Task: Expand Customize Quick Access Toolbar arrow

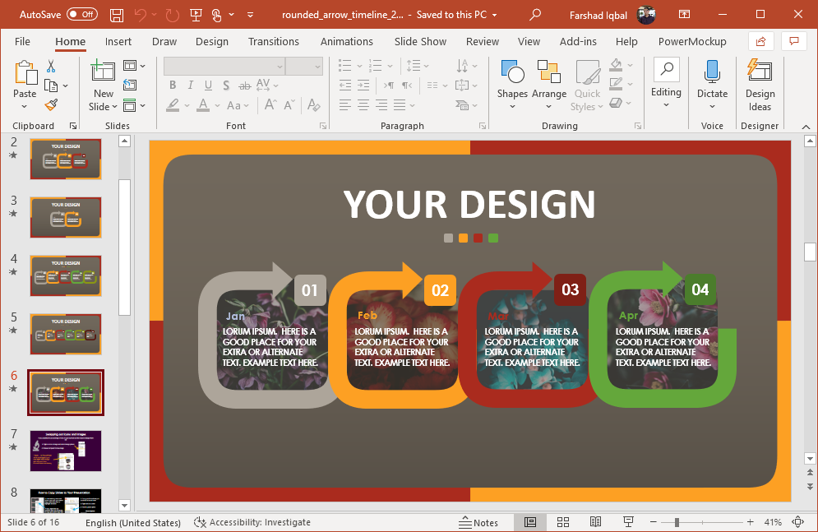Action: point(251,15)
